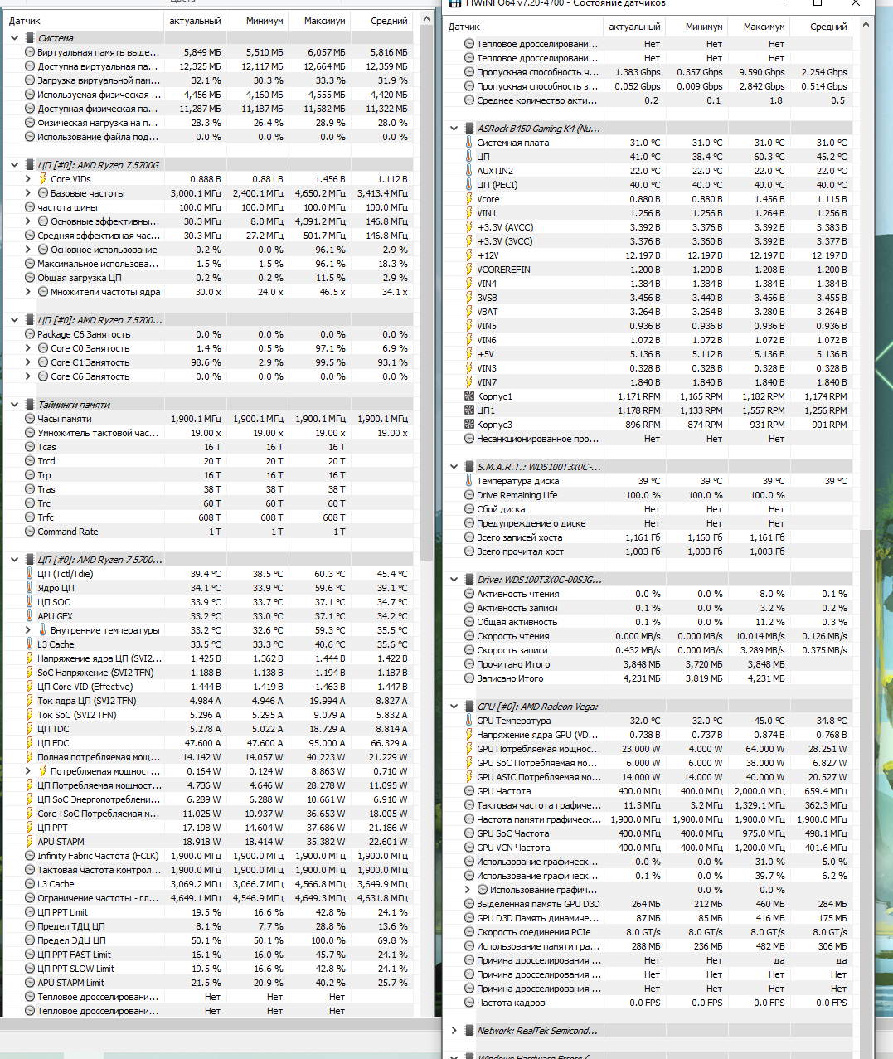
Task: Click the fan icon for Корпус1
Action: pos(469,396)
